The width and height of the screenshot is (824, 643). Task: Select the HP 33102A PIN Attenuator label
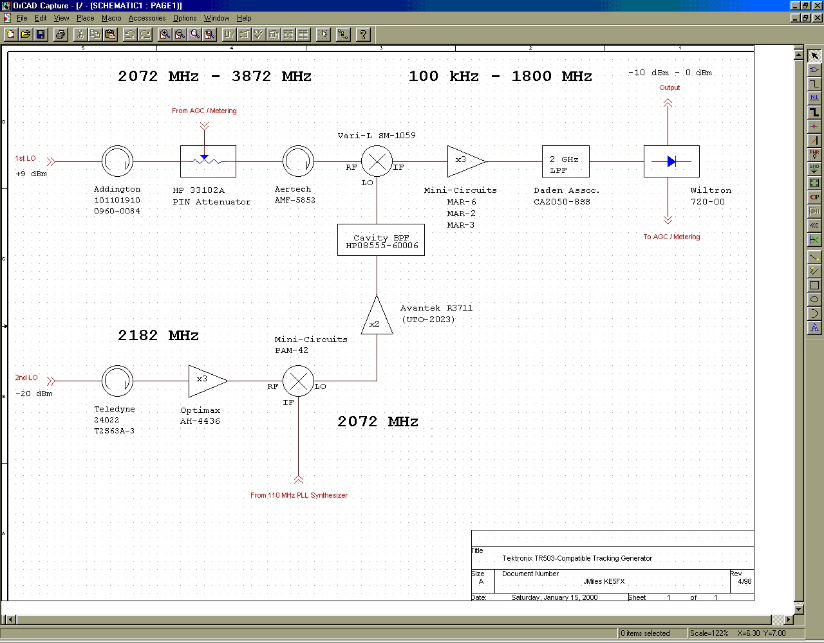[212, 196]
